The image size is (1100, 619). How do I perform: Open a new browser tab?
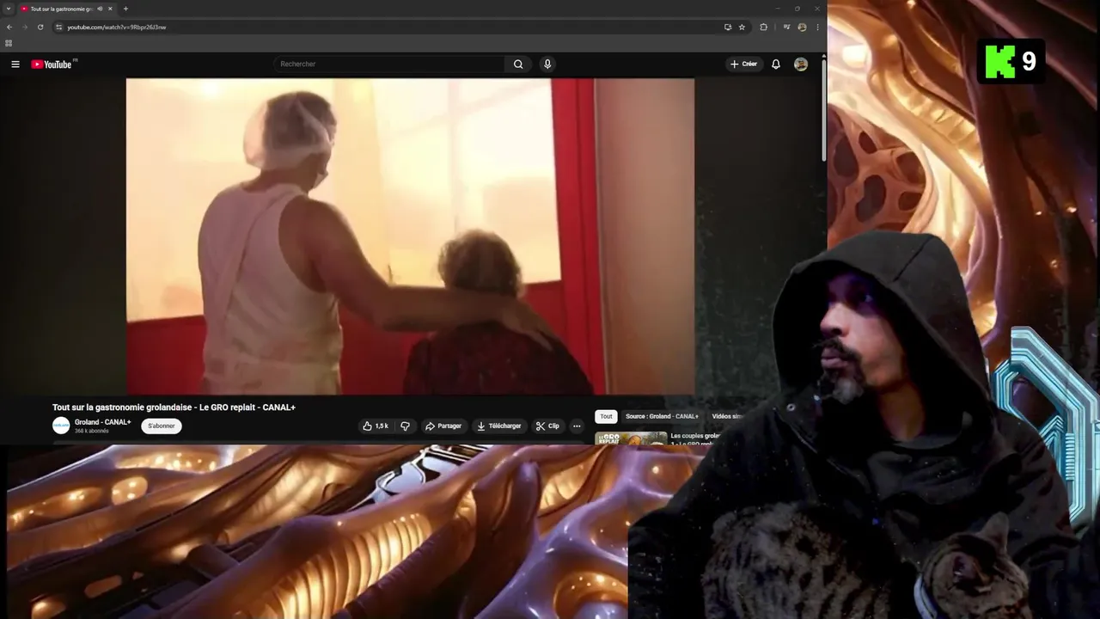coord(125,9)
